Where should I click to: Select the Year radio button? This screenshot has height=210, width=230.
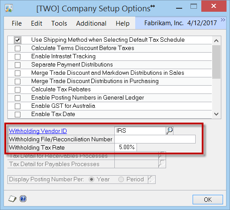(x=92, y=180)
